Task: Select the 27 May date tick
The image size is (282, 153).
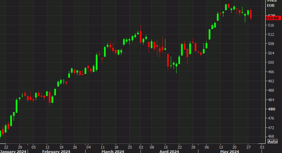Action: (x=249, y=147)
